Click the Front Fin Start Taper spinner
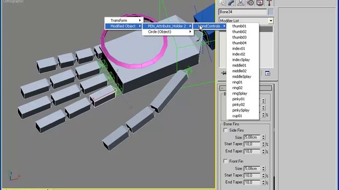Viewport: 339px width, 190px height. point(263,175)
